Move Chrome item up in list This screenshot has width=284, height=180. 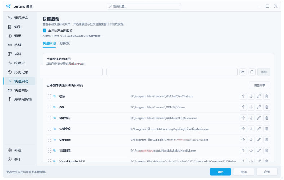(x=243, y=140)
